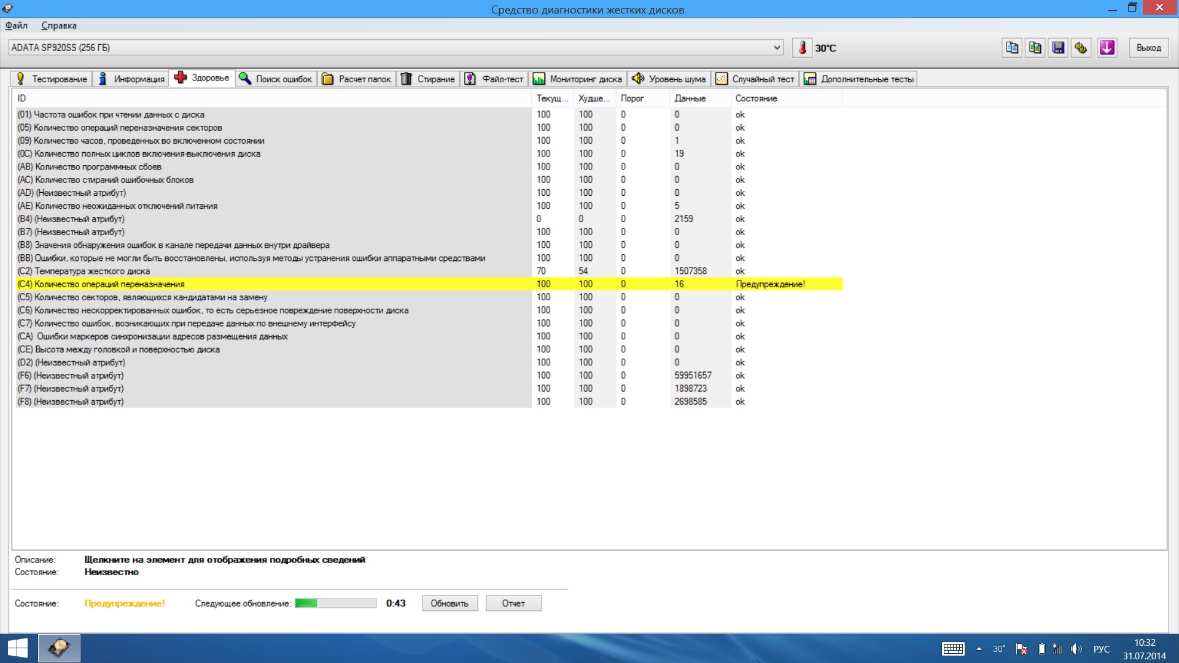The width and height of the screenshot is (1179, 663).
Task: Click the next update progress bar
Action: coord(335,603)
